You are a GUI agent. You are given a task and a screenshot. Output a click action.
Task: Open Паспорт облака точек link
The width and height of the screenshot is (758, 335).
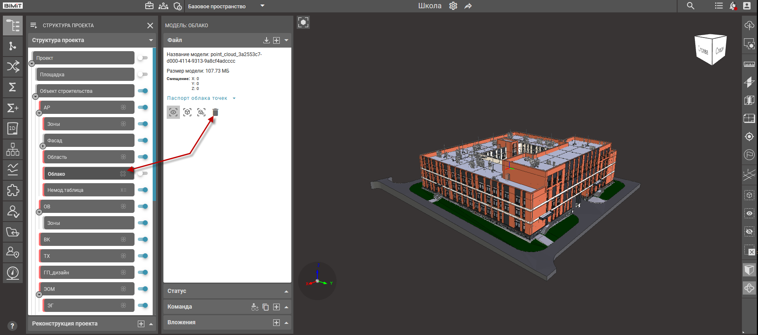click(x=197, y=98)
